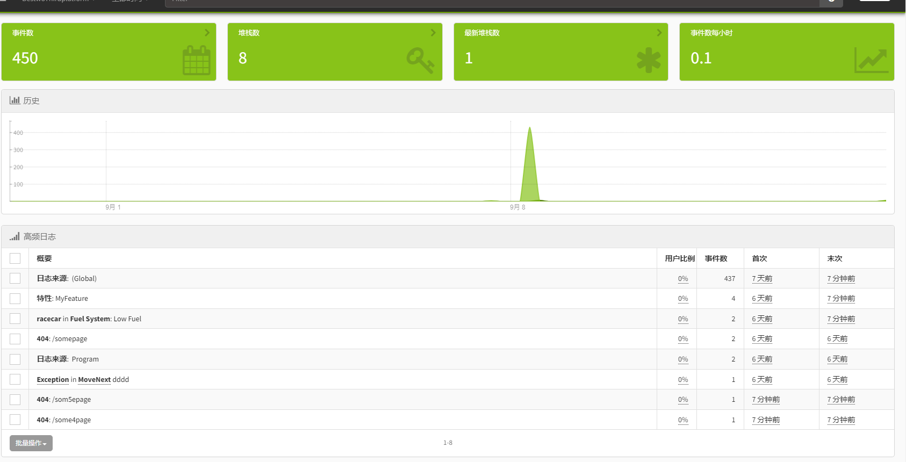Select the checkbox for 404: /some4page row
Screen dimensions: 906x462
coord(15,420)
